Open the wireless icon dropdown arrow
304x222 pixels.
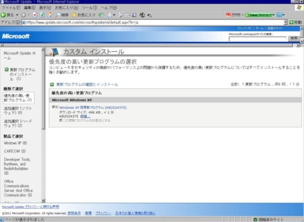coord(284,15)
